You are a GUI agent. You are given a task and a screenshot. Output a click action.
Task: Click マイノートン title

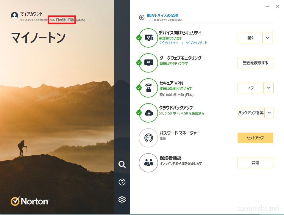click(x=38, y=38)
